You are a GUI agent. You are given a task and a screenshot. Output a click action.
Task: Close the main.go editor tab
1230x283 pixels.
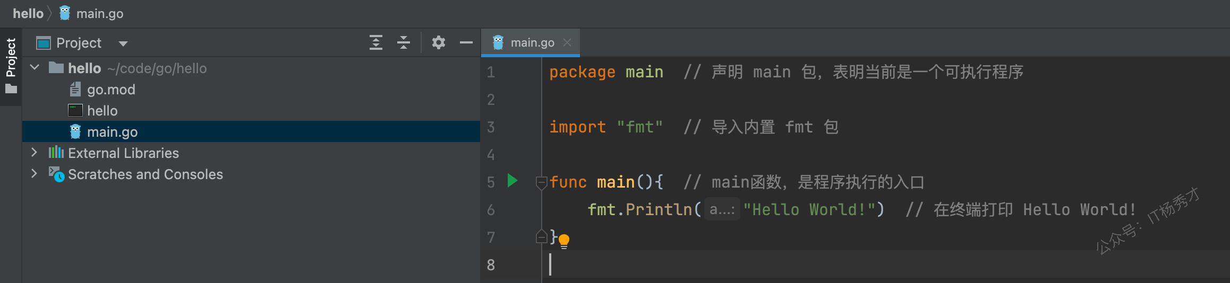click(567, 42)
